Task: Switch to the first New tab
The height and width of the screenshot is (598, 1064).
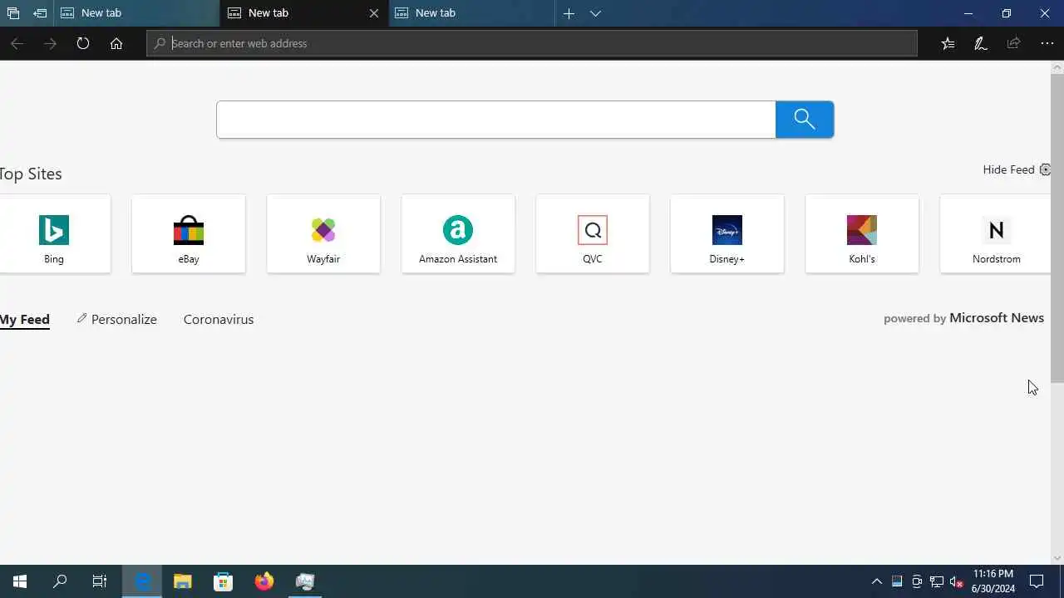Action: (x=137, y=13)
